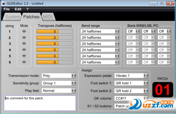Open the string 1 bend range dropdown
Viewport: 176px width, 114px height.
tap(100, 31)
